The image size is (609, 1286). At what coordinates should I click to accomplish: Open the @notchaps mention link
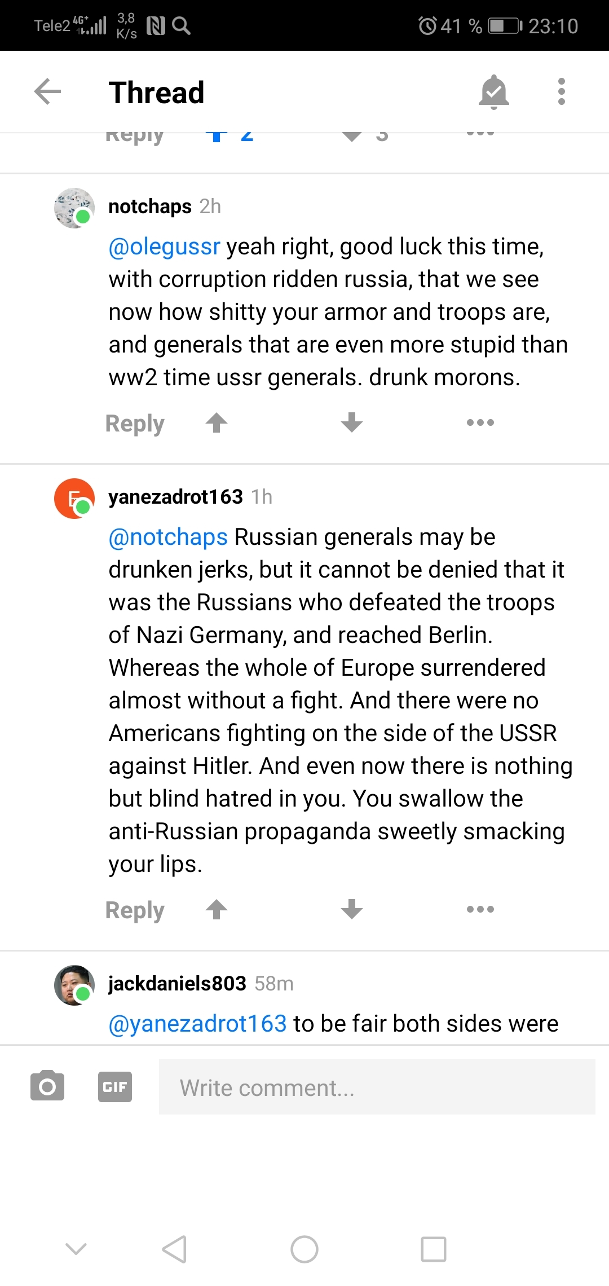pyautogui.click(x=168, y=538)
